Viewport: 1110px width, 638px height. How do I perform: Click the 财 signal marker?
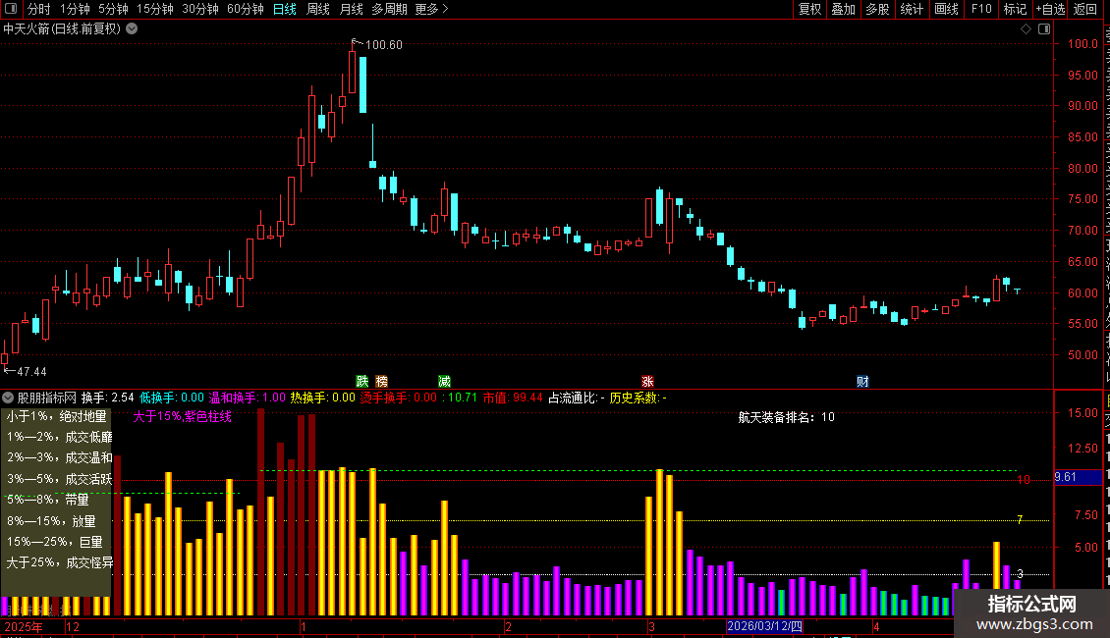pyautogui.click(x=862, y=381)
